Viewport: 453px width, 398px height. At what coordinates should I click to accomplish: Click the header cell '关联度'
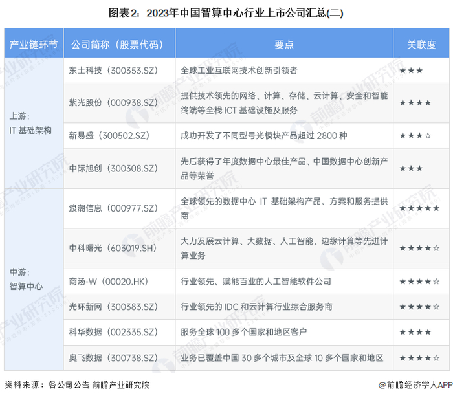pos(421,44)
